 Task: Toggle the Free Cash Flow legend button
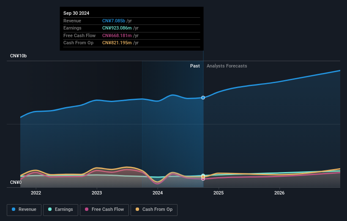[x=104, y=210]
